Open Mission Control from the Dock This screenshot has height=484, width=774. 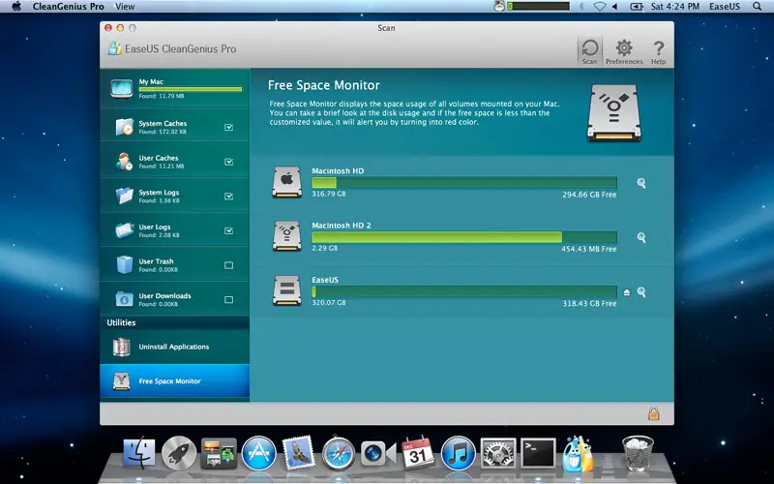(219, 453)
